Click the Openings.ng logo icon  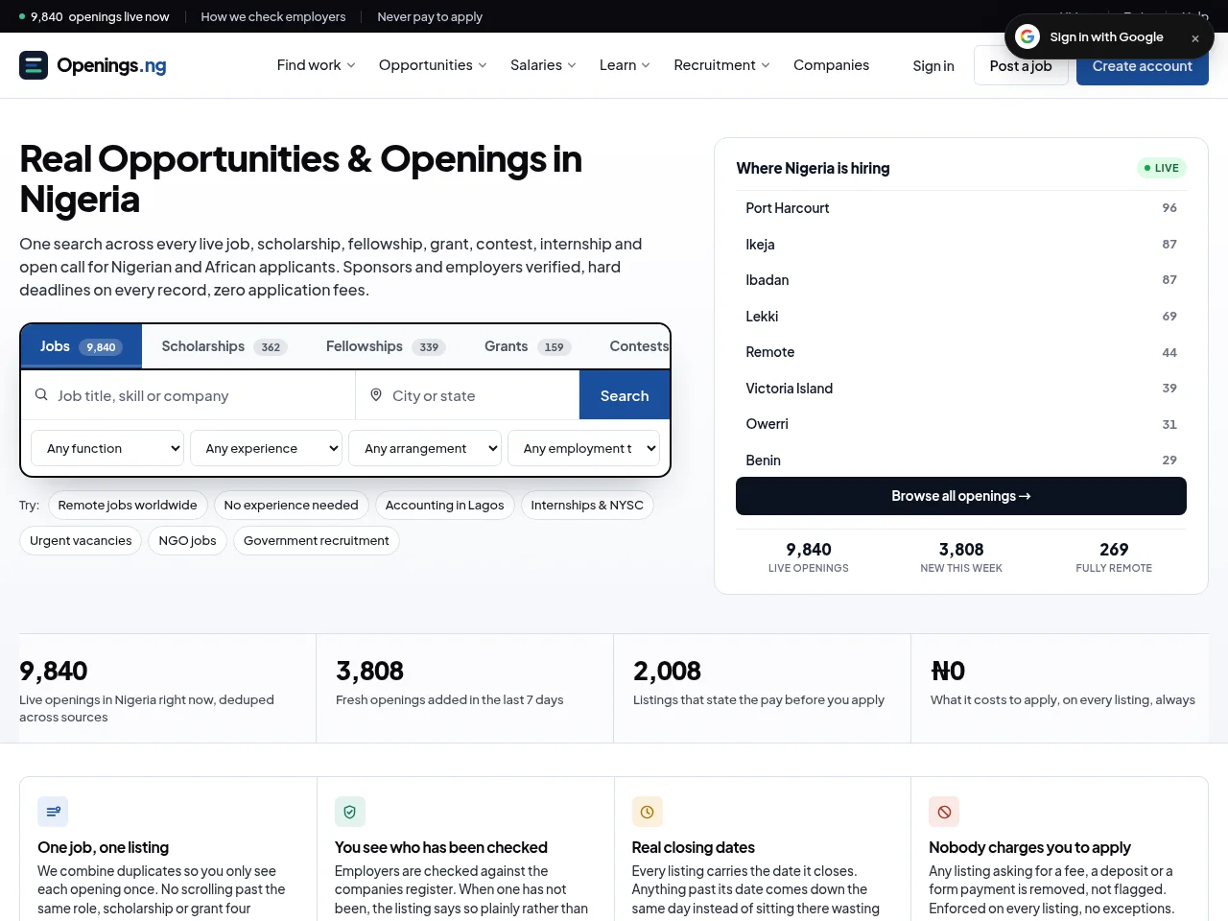(34, 65)
